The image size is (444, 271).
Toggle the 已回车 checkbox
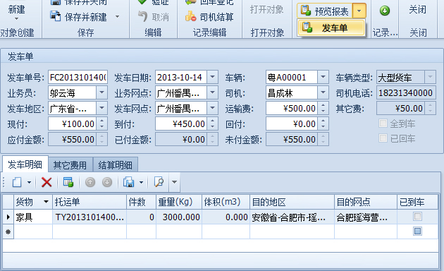pos(383,138)
